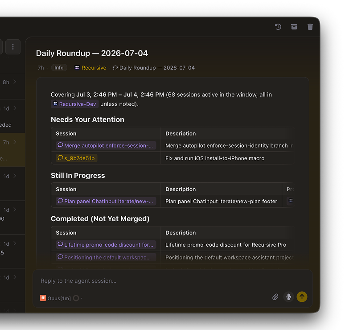Click Lifetime promo-code discount for Recursive Pro description
The image size is (345, 330).
[226, 245]
